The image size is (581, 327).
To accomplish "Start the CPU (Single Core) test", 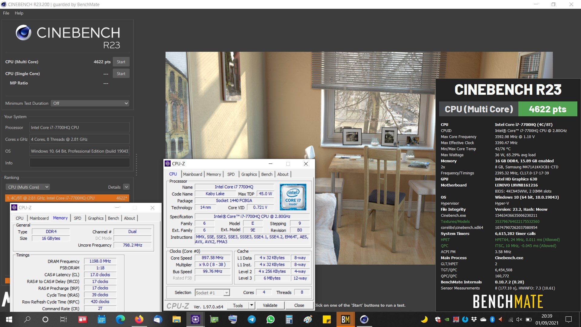I will [x=121, y=74].
